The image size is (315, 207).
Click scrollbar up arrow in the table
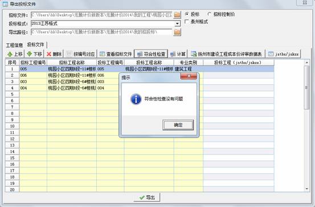pyautogui.click(x=307, y=63)
